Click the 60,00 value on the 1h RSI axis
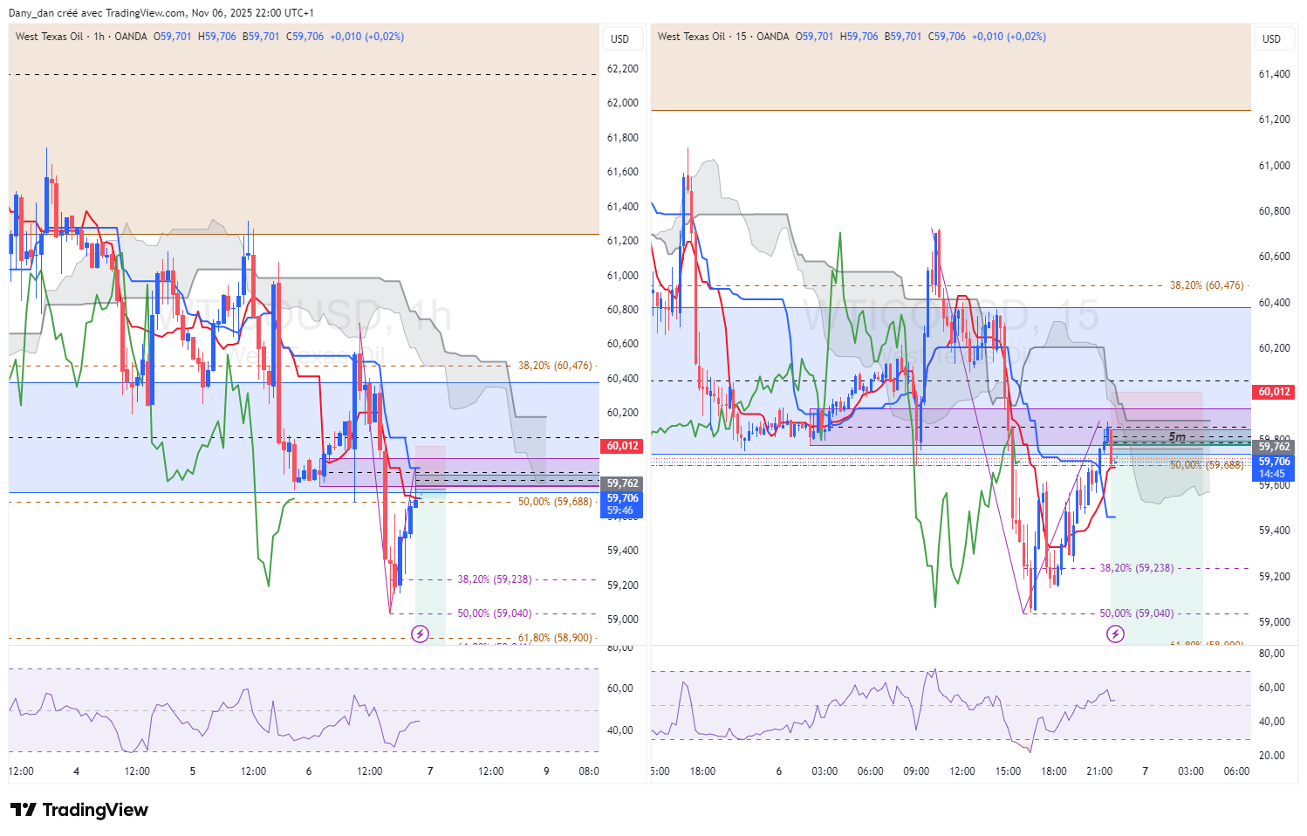 (620, 689)
